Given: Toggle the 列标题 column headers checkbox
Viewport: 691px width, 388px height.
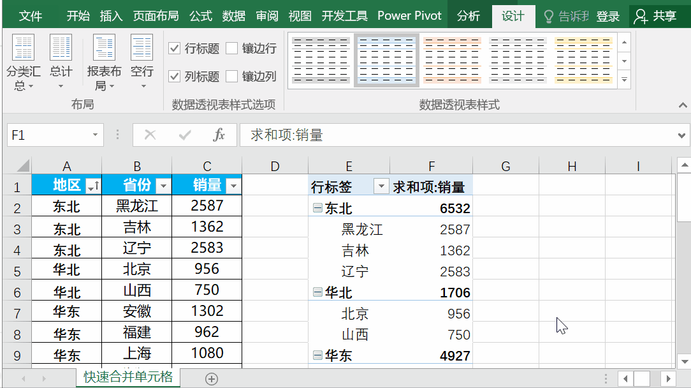Looking at the screenshot, I should (175, 77).
